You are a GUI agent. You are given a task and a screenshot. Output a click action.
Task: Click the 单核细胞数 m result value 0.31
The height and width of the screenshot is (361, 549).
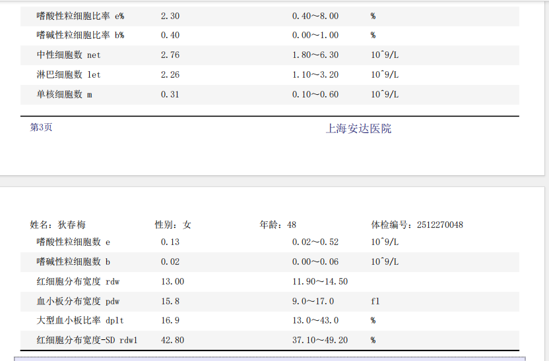point(170,95)
